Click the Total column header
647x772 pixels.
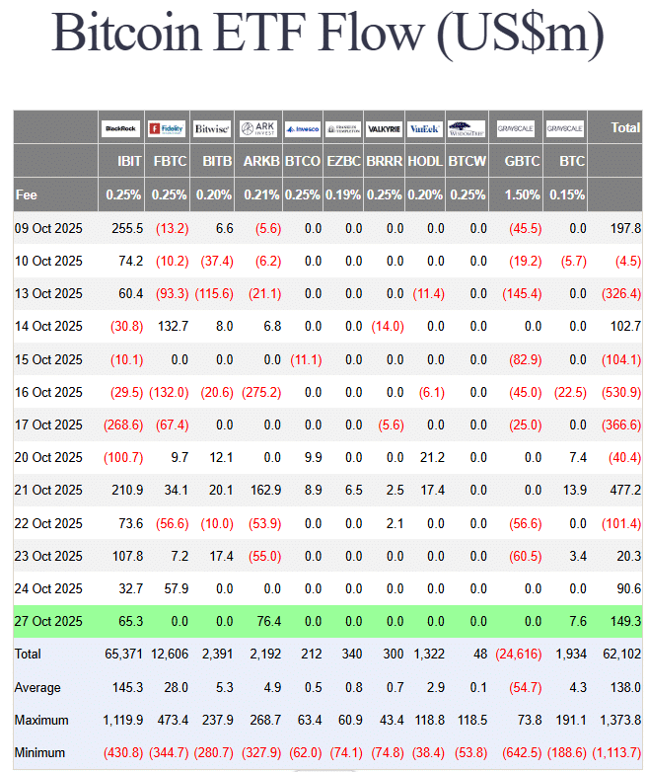pyautogui.click(x=625, y=127)
